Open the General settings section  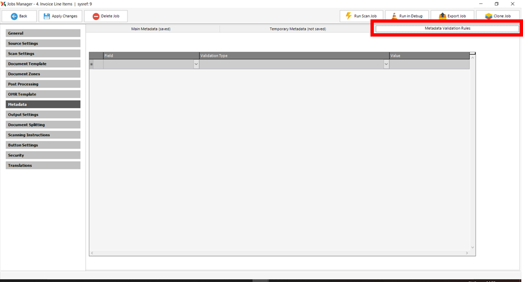[43, 33]
